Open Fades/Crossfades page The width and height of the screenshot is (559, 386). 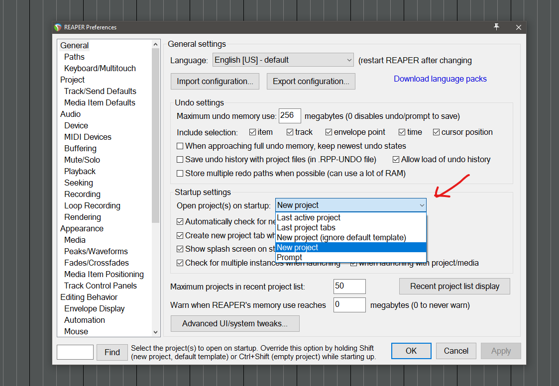(x=97, y=263)
